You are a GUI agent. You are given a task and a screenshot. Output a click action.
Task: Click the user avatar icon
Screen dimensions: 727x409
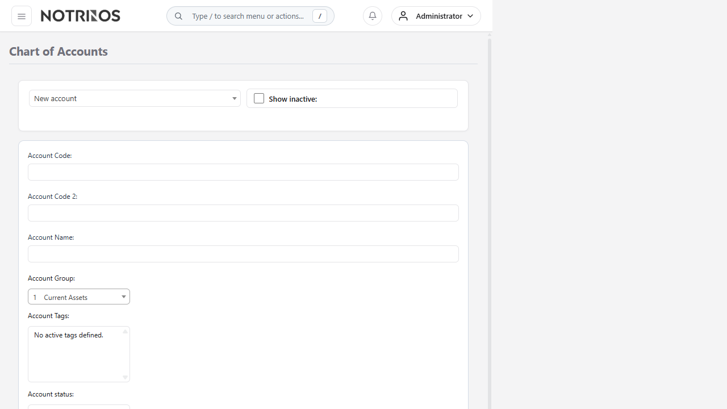[403, 16]
